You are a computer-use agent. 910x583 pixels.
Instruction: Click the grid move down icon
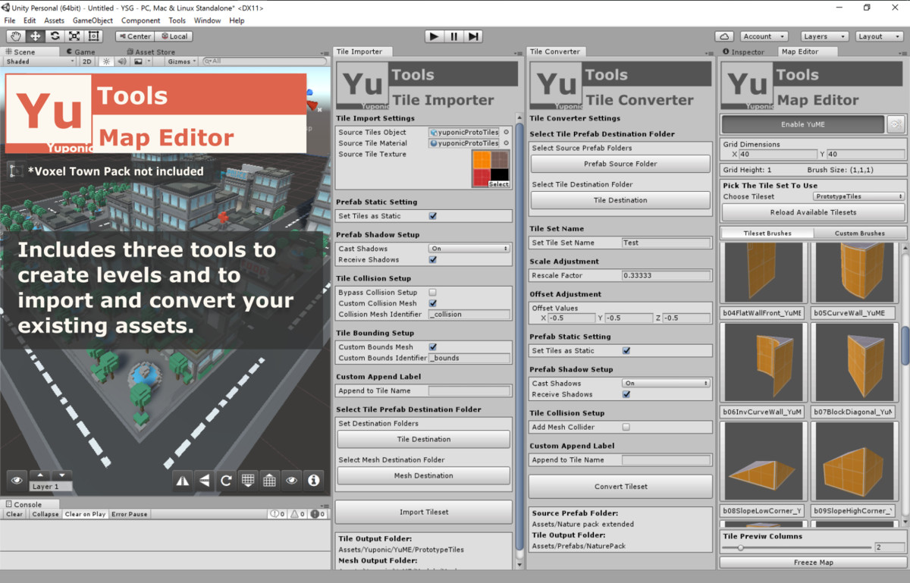tap(247, 480)
